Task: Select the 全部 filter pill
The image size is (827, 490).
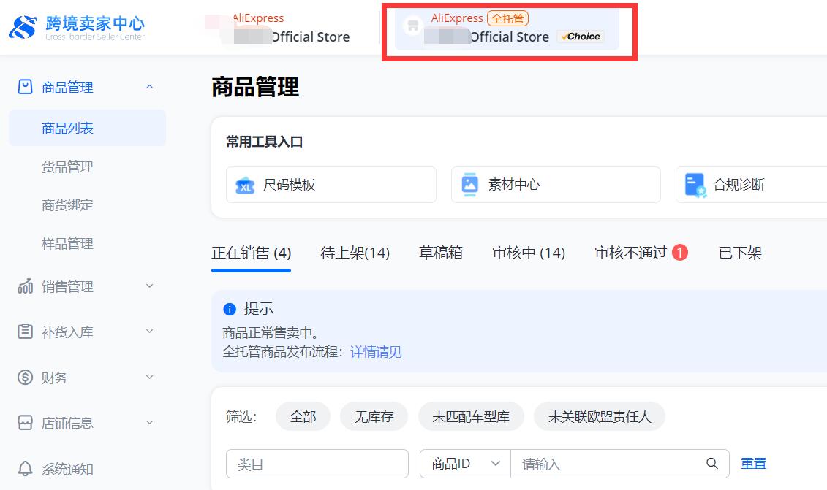Action: pos(303,416)
